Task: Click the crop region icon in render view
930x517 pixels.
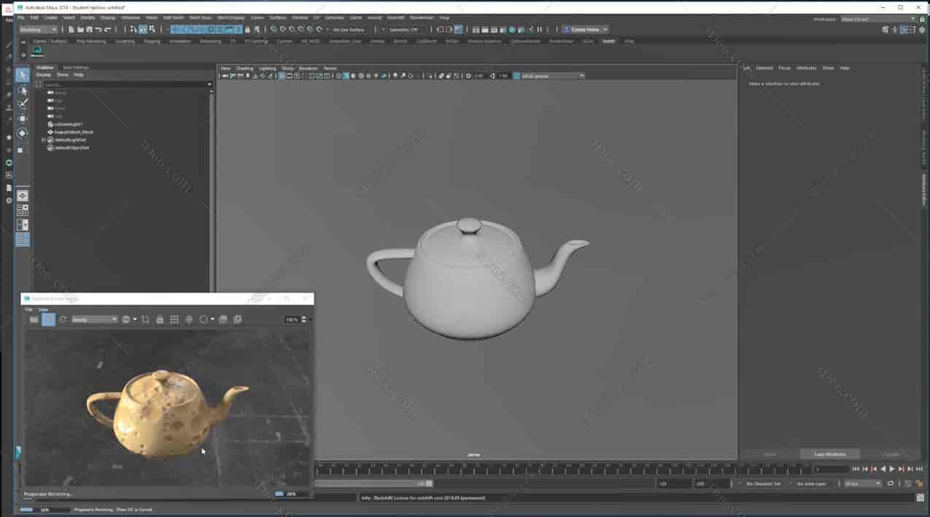Action: 144,319
